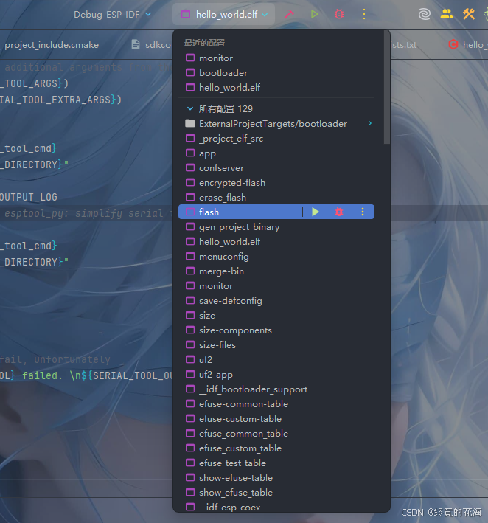Start debugging with toolbar bug icon

coord(339,14)
